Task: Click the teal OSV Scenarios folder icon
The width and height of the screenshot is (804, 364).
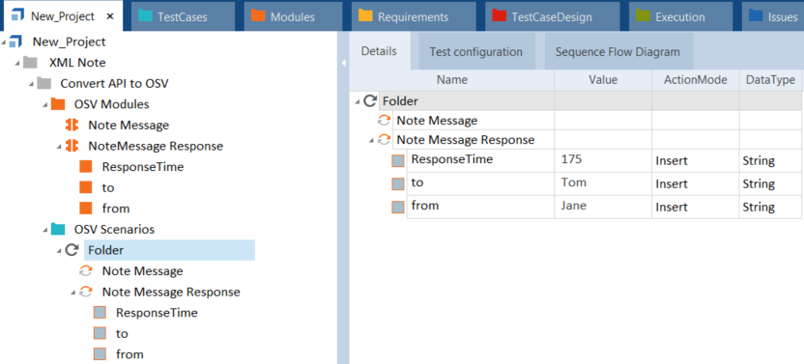Action: coord(58,229)
